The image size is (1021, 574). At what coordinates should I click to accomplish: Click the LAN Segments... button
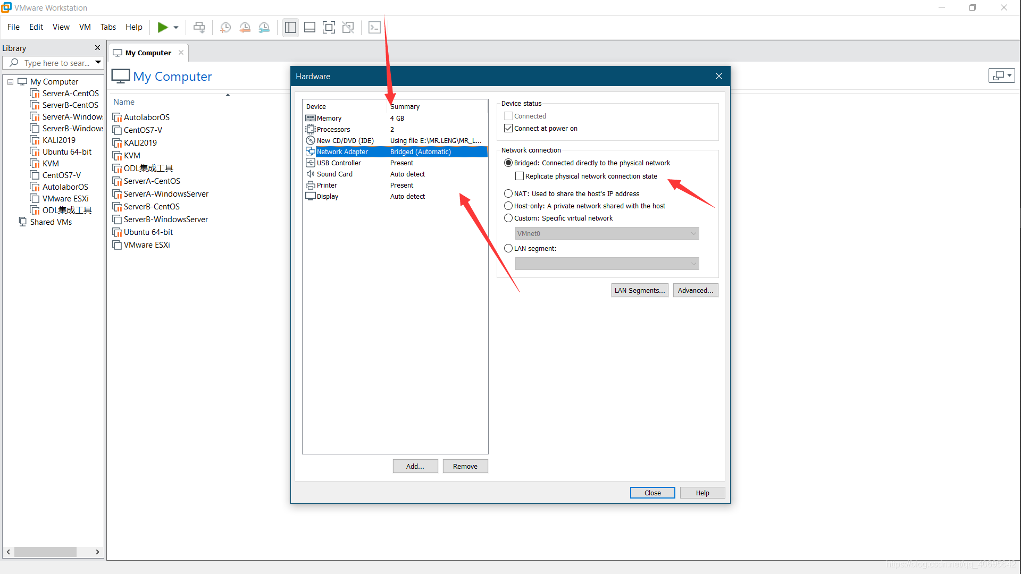point(640,291)
